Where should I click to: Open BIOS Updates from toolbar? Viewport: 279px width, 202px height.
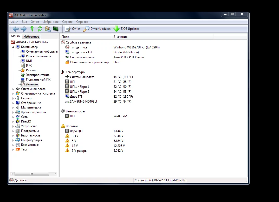[x=126, y=29]
